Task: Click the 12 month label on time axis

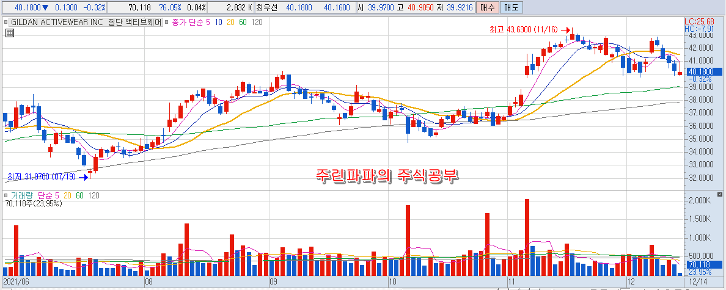Action: click(x=630, y=281)
